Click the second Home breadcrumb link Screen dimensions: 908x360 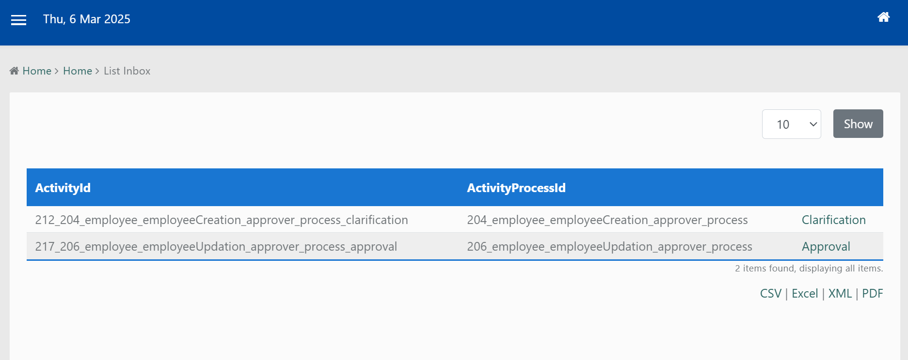pyautogui.click(x=78, y=71)
